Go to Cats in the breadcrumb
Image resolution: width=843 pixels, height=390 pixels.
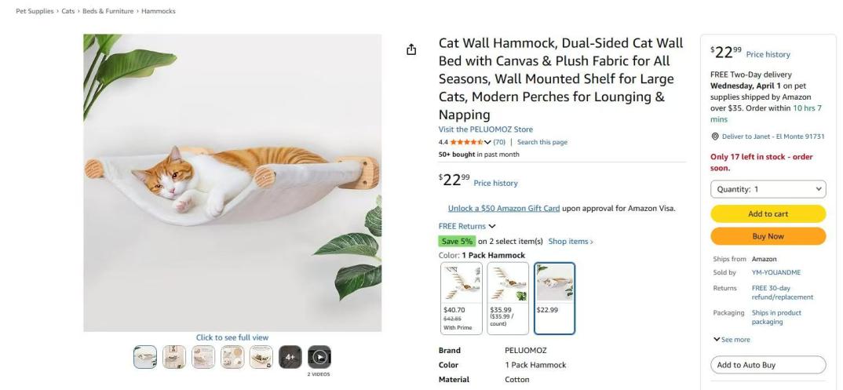coord(68,11)
